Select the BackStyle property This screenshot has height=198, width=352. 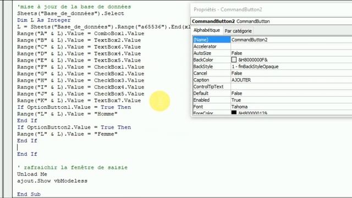point(212,67)
